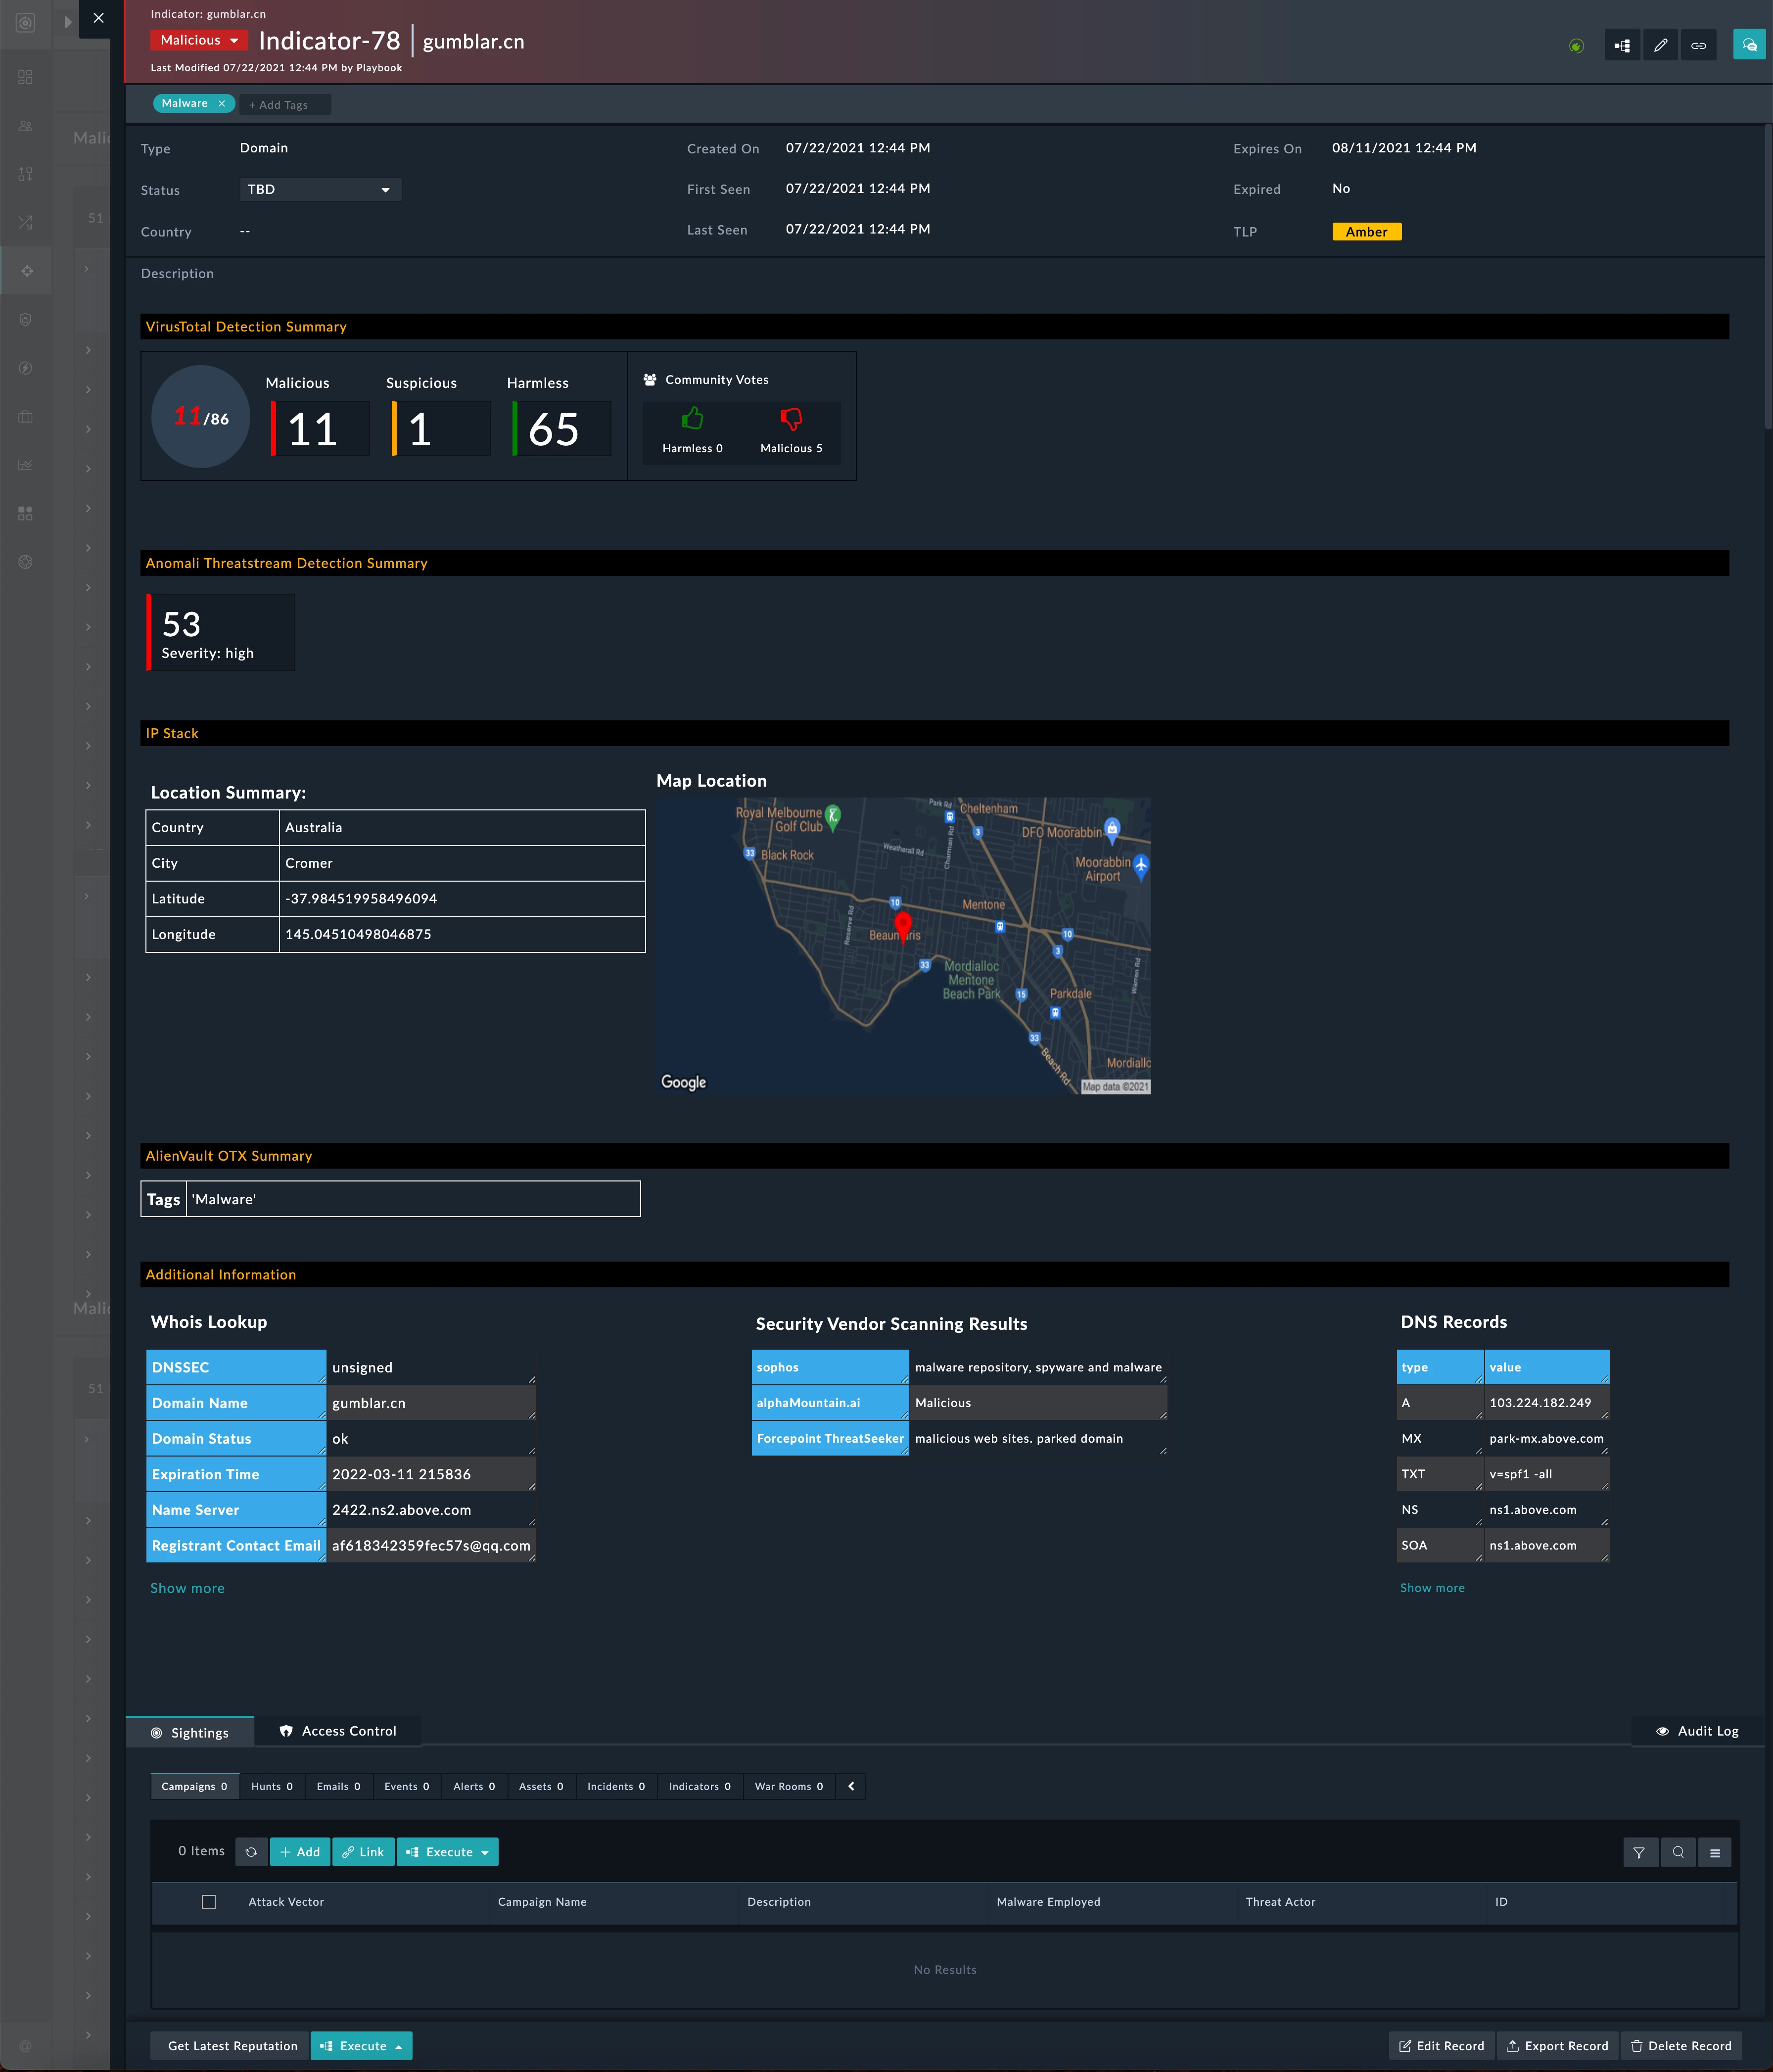Viewport: 1773px width, 2072px height.
Task: Open the column menu hamburger icon
Action: pyautogui.click(x=1715, y=1852)
